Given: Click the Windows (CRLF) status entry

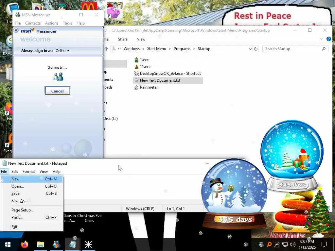Looking at the screenshot, I should click(140, 209).
